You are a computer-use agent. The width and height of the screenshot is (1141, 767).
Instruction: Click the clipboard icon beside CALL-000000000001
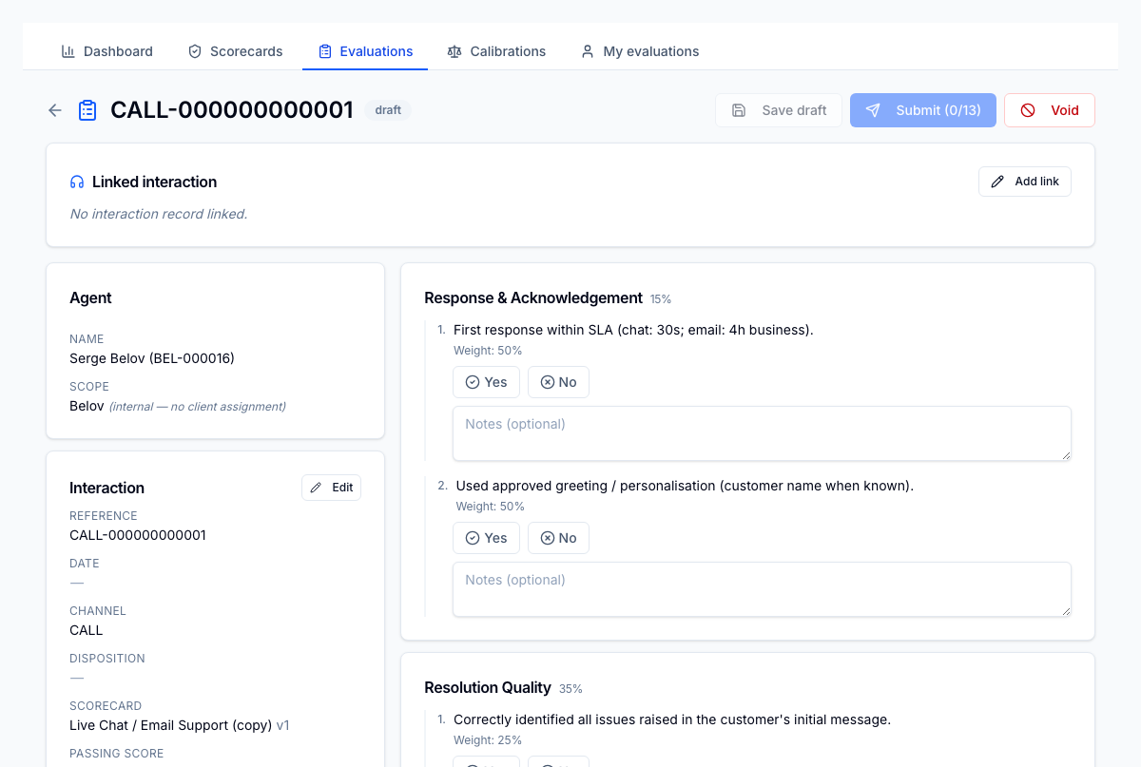pyautogui.click(x=87, y=110)
